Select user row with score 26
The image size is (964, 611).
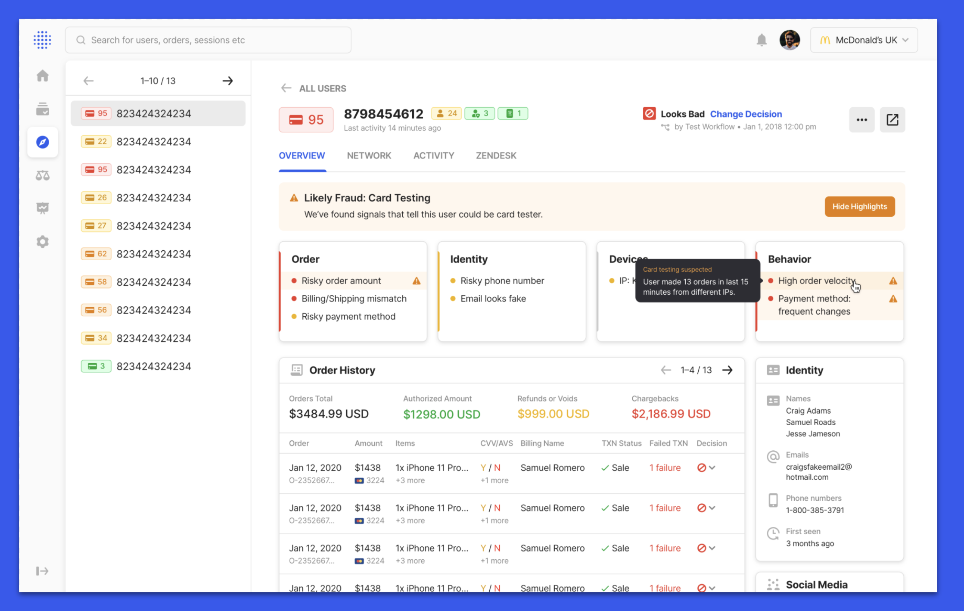(x=158, y=198)
